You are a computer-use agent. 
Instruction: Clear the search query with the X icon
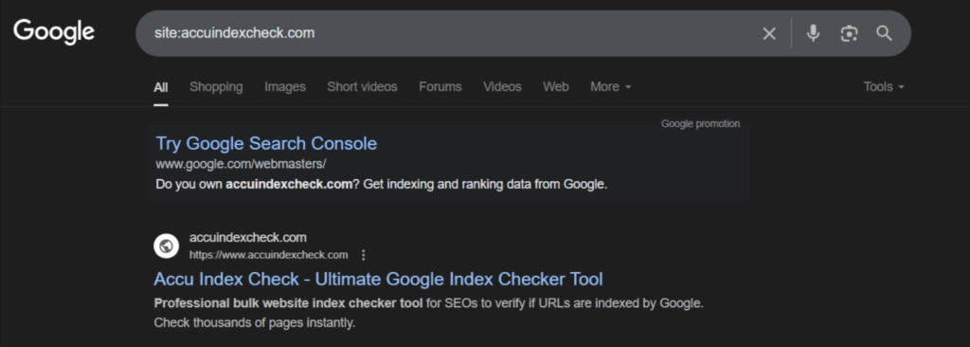(x=769, y=33)
